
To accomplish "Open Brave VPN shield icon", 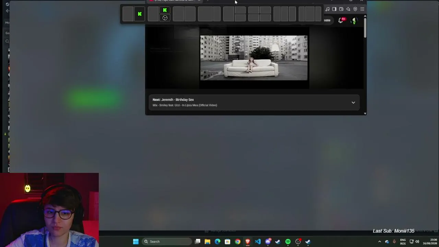I will (355, 9).
